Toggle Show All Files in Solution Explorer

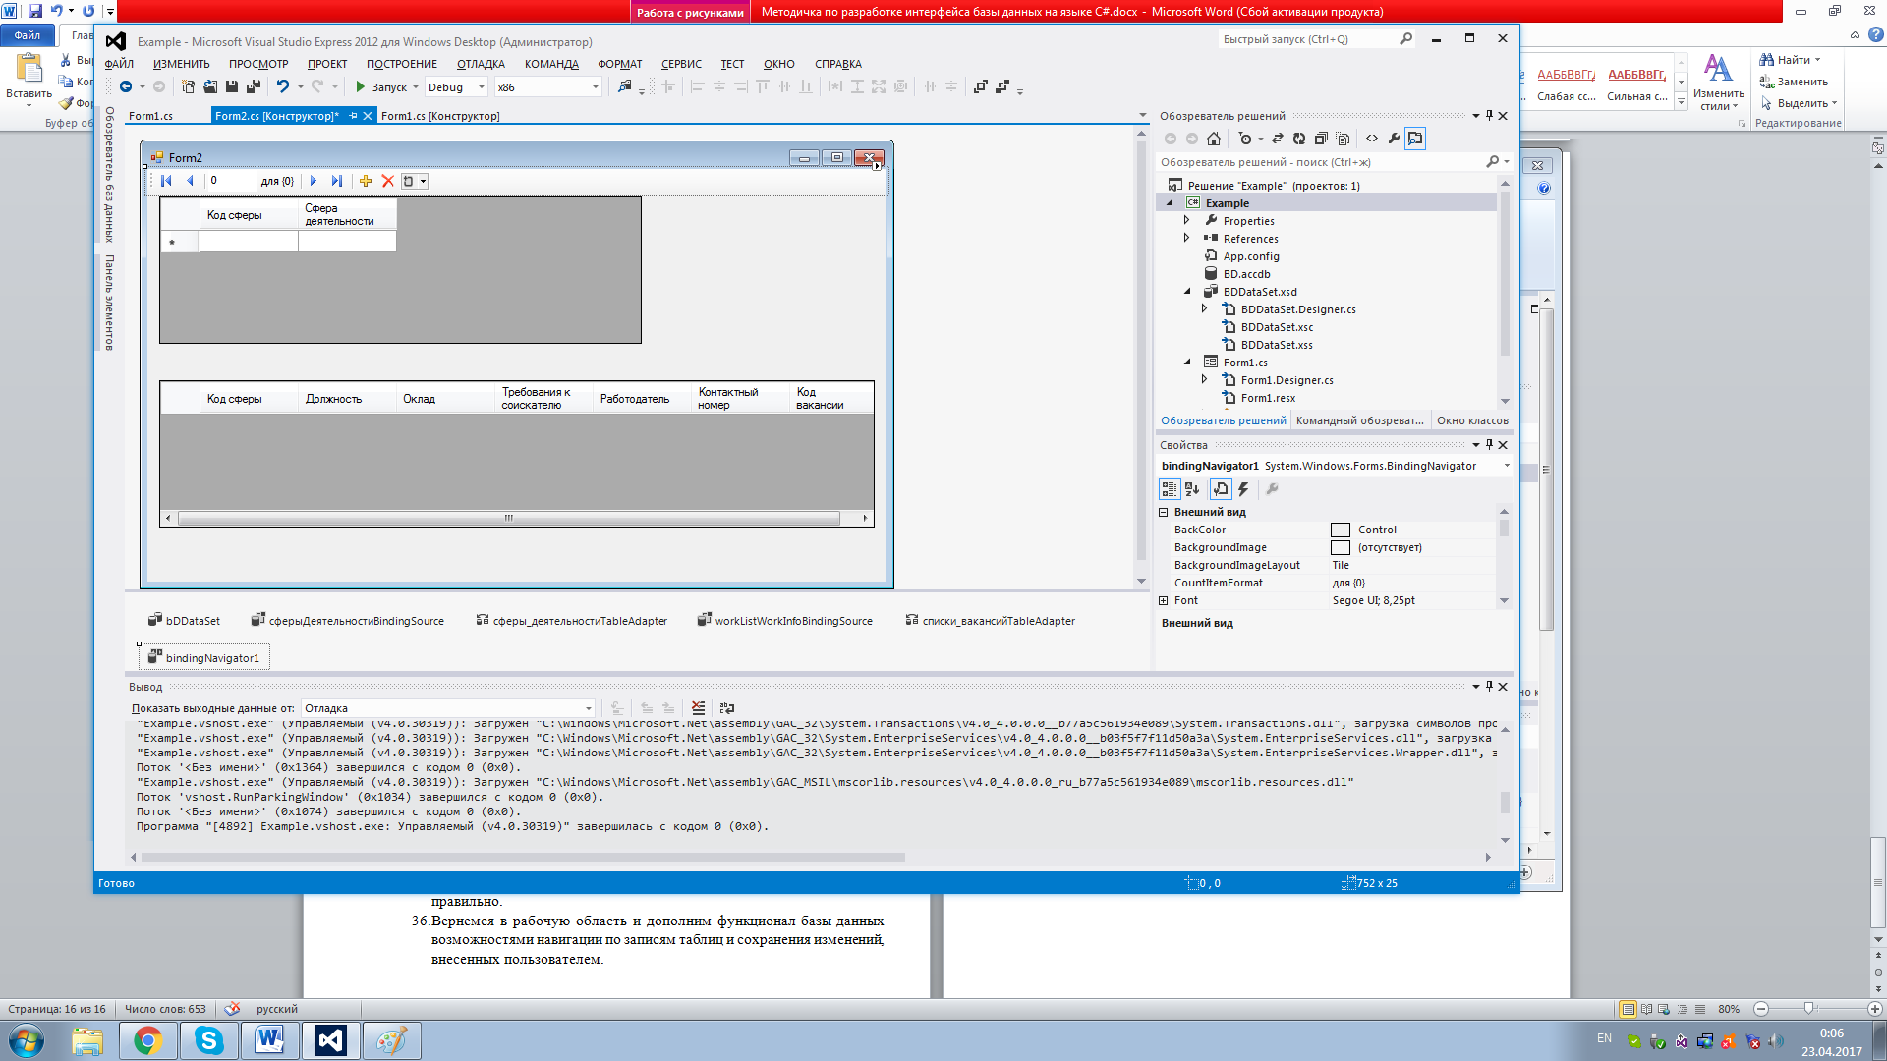[x=1343, y=139]
